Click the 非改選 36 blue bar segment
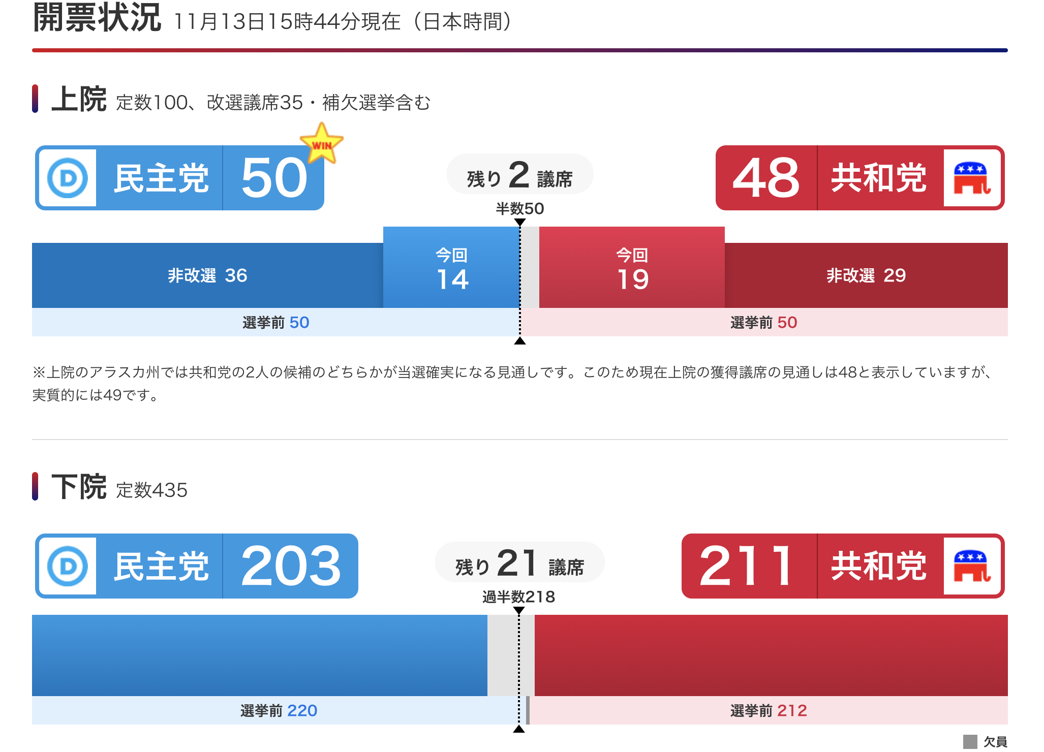The width and height of the screenshot is (1044, 752). coord(207,275)
